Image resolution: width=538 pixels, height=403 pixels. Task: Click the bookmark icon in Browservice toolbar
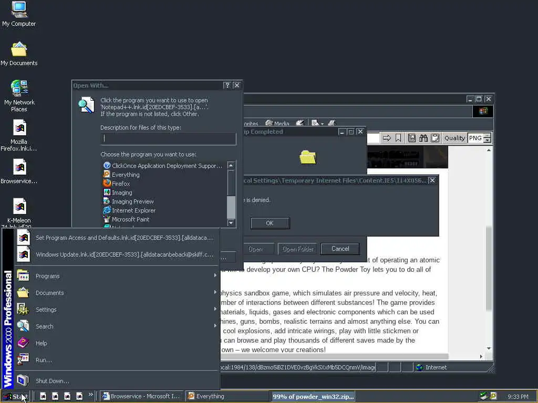click(x=398, y=138)
